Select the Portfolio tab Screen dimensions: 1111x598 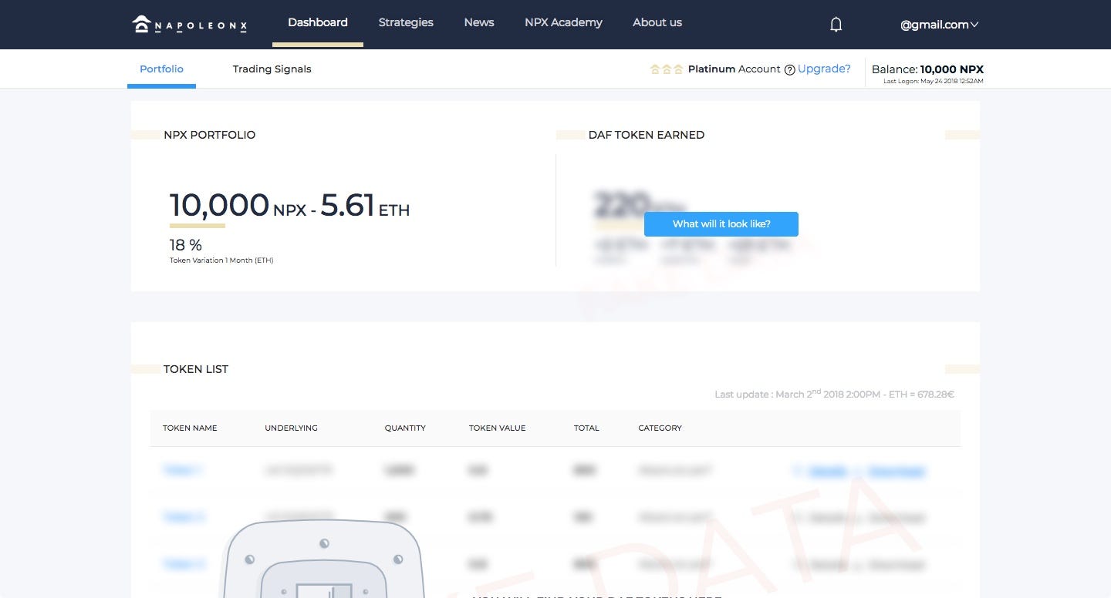point(161,69)
